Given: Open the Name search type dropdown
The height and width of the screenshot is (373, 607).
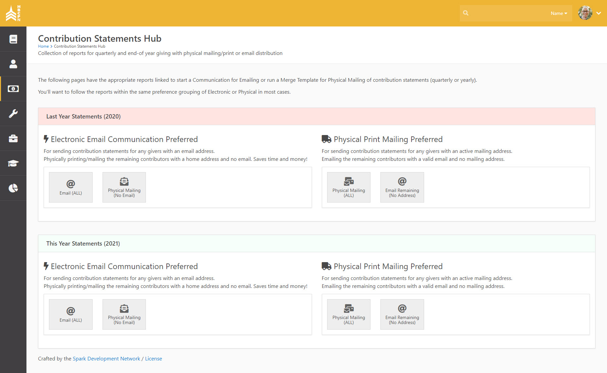Looking at the screenshot, I should (559, 13).
